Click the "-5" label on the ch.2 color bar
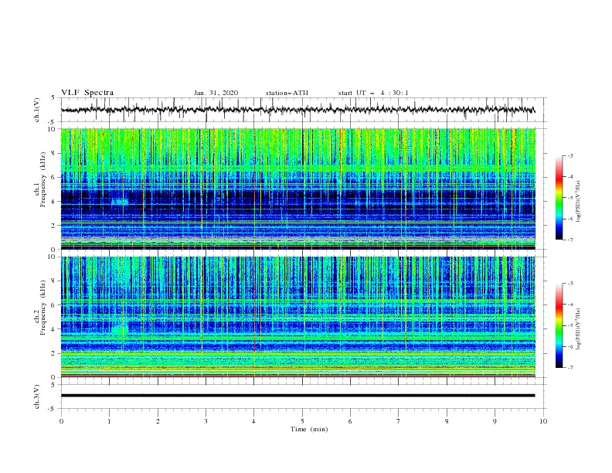 point(570,325)
